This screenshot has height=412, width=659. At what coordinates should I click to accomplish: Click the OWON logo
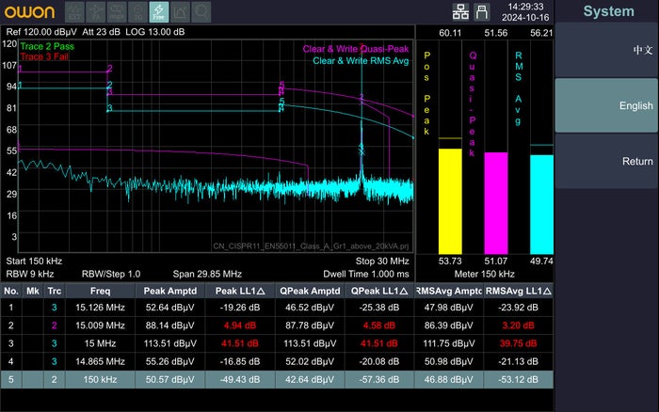tap(29, 12)
